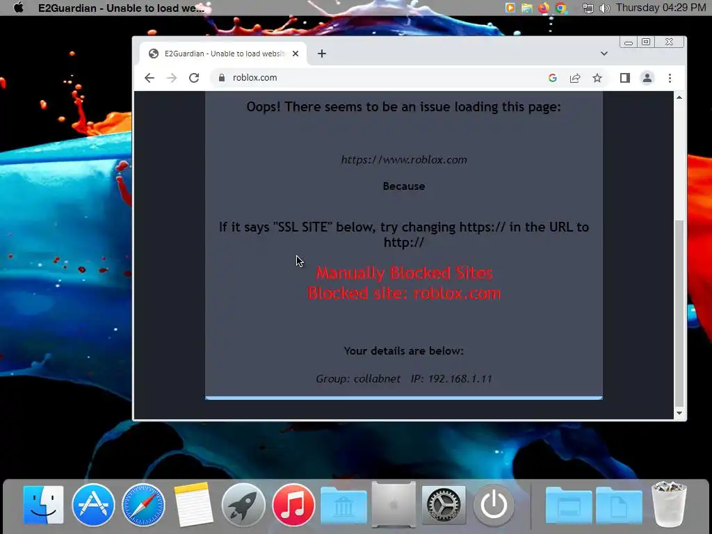Close the browser window

[x=669, y=42]
